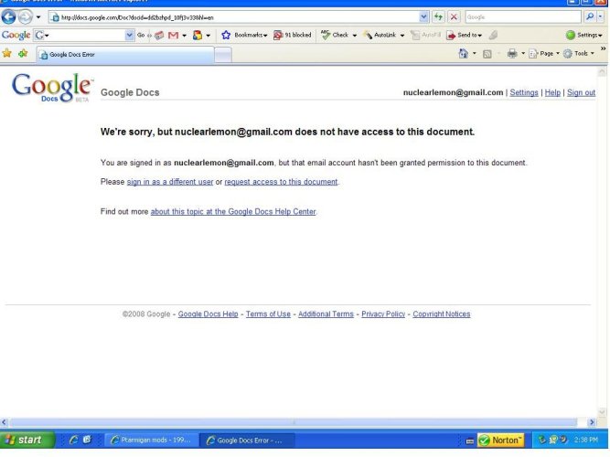
Task: Open search provider options dropdown arrow
Action: pos(601,16)
